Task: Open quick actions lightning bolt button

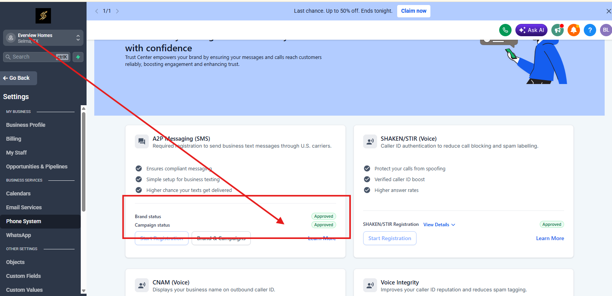Action: (x=78, y=57)
